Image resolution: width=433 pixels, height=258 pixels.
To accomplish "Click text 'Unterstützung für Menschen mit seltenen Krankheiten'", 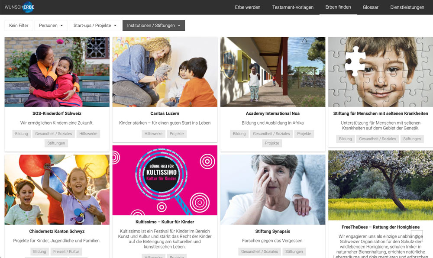I will (x=381, y=125).
